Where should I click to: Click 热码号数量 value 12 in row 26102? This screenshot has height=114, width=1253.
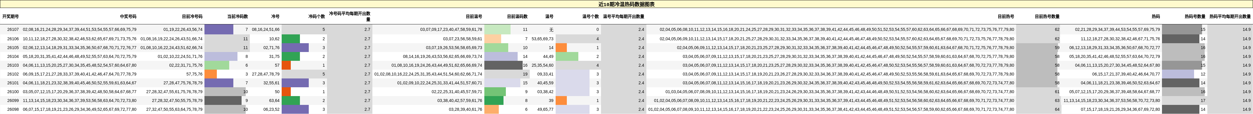(1203, 74)
